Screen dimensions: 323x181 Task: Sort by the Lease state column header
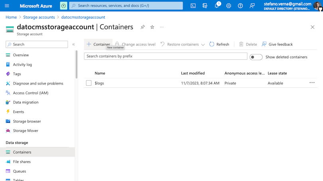pos(277,73)
